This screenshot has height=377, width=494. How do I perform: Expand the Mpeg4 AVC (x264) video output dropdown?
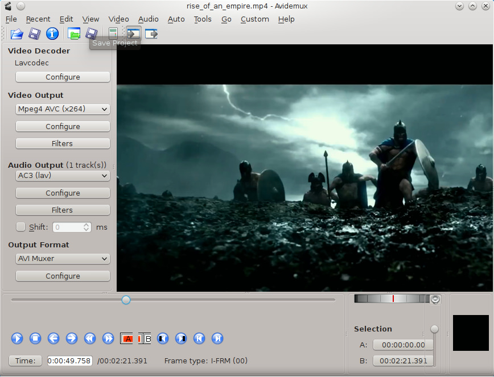pos(63,109)
